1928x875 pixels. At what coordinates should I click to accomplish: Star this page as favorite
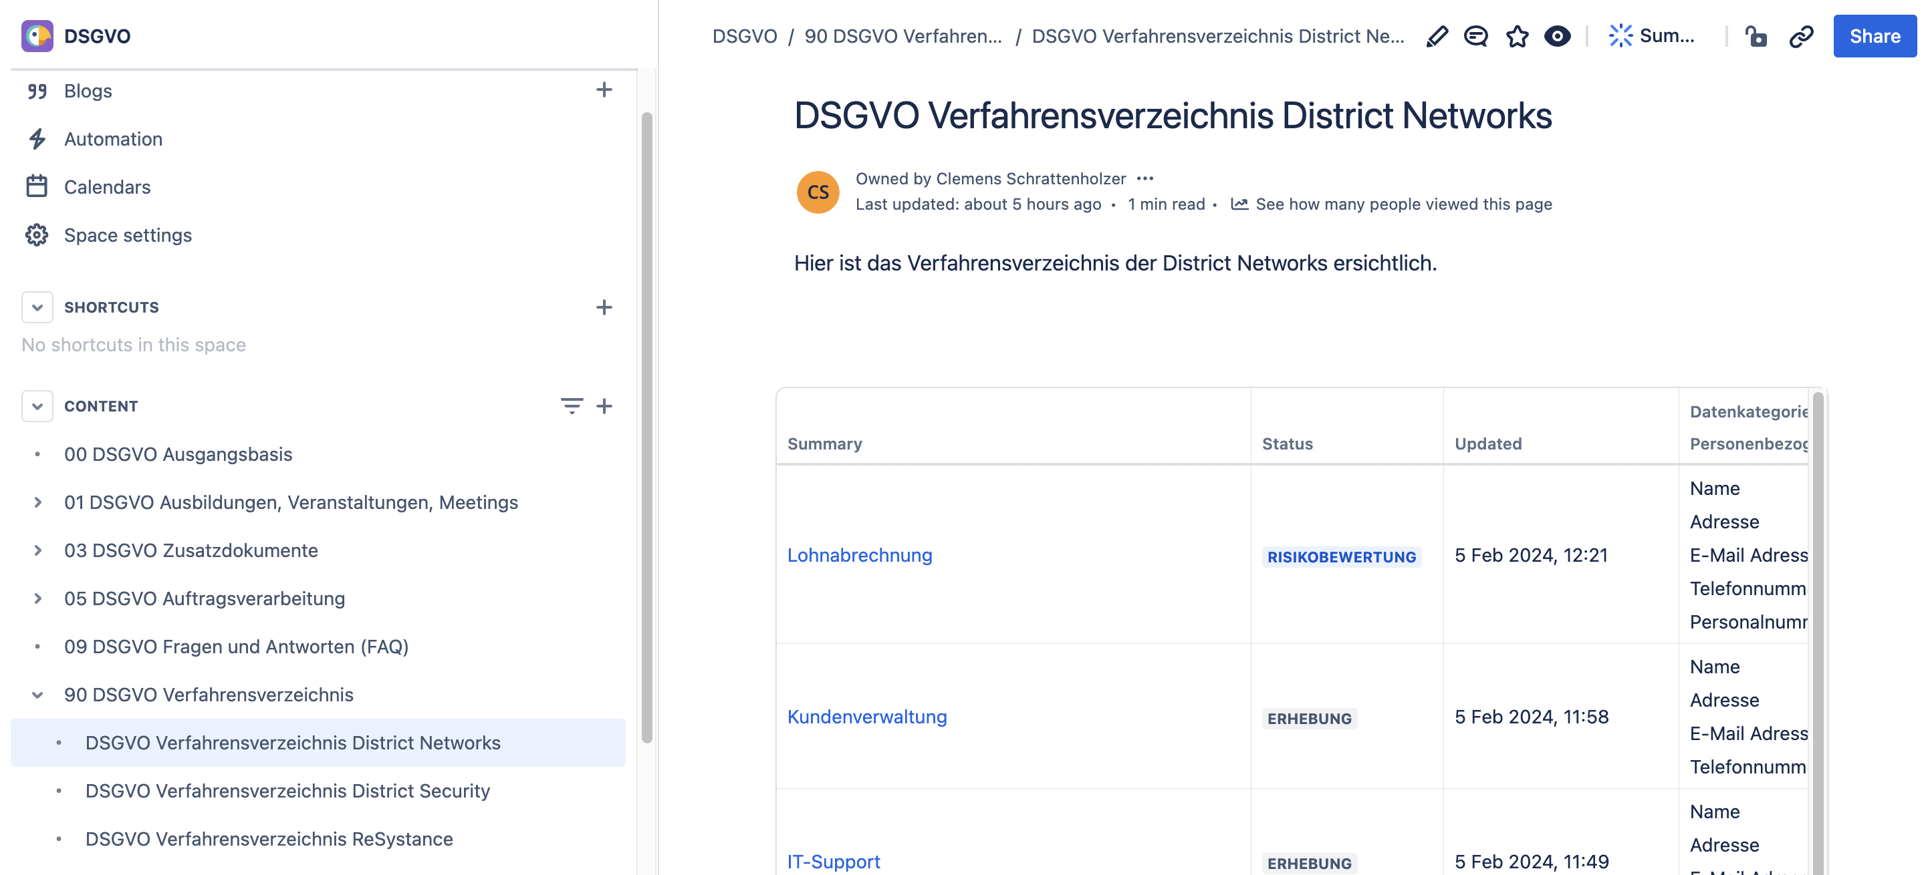pyautogui.click(x=1517, y=36)
